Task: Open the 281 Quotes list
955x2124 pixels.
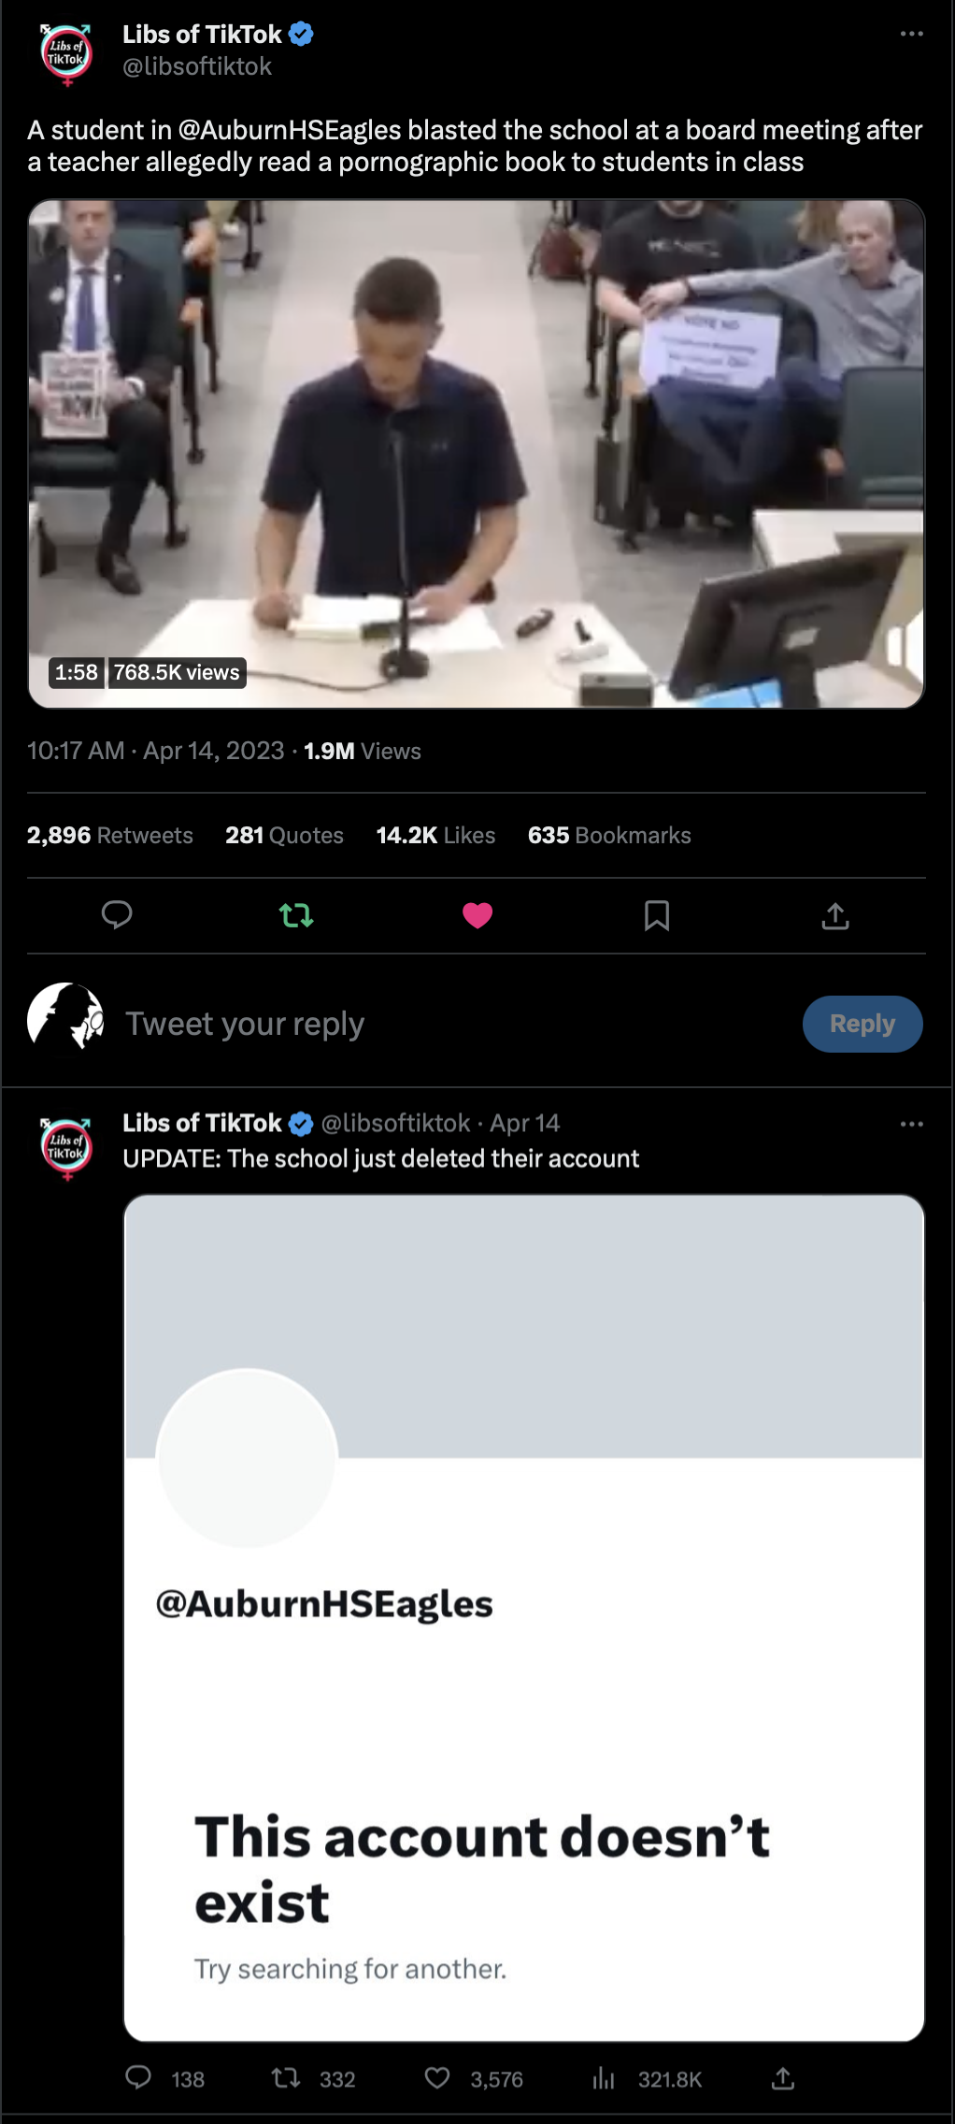Action: click(x=284, y=835)
